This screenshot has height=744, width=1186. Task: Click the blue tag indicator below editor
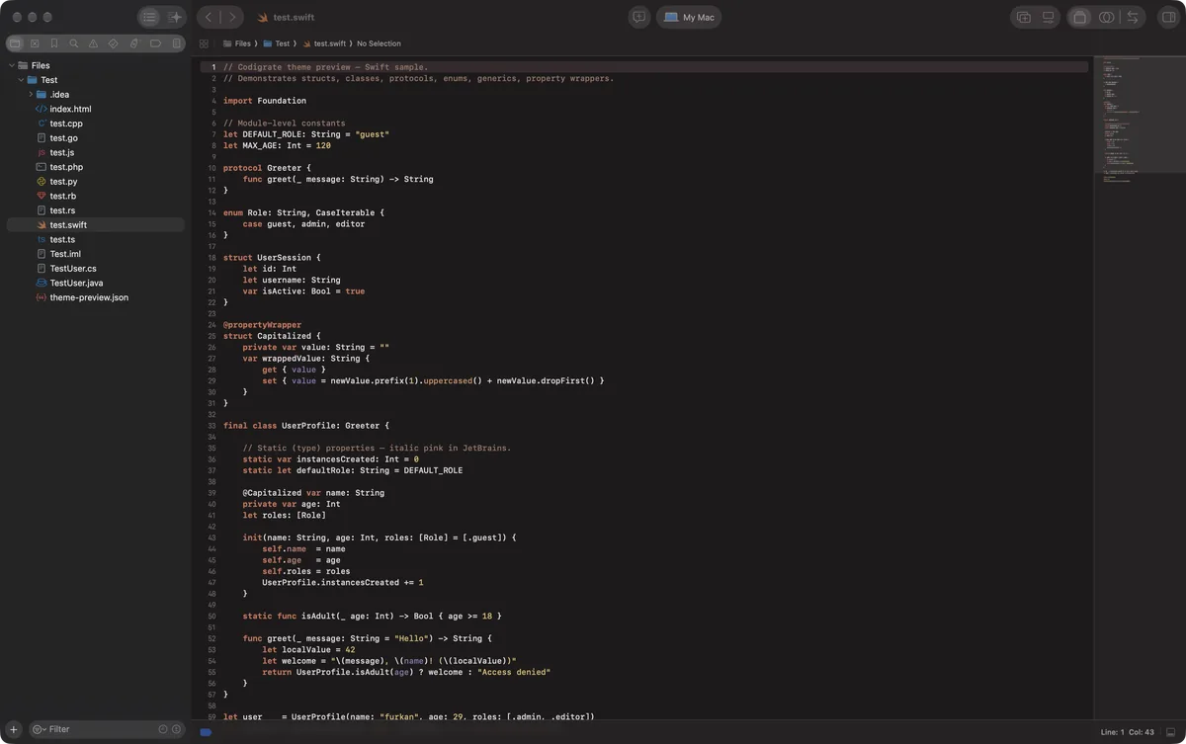point(206,732)
